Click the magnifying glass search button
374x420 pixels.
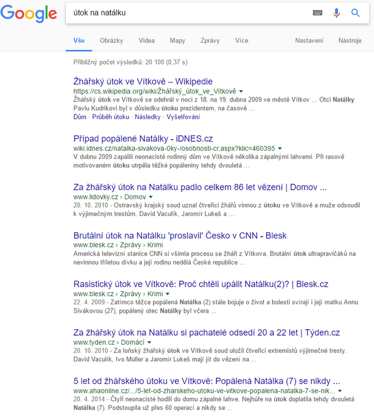pyautogui.click(x=356, y=12)
